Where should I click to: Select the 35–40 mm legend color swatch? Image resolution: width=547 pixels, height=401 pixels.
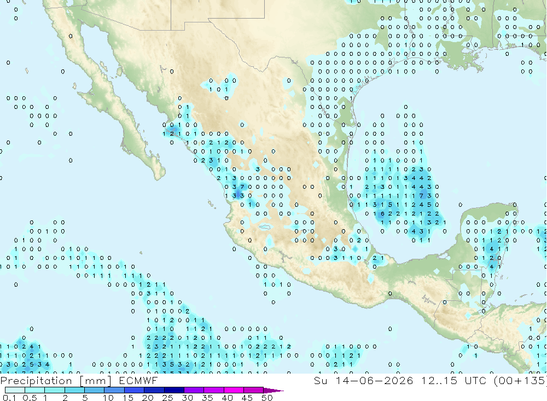click(x=214, y=390)
